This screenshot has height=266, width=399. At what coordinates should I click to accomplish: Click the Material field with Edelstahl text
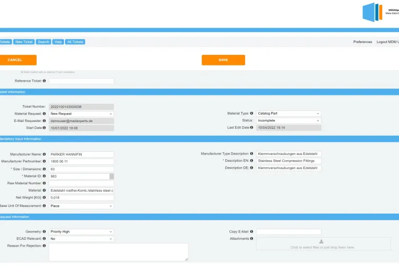pyautogui.click(x=82, y=191)
